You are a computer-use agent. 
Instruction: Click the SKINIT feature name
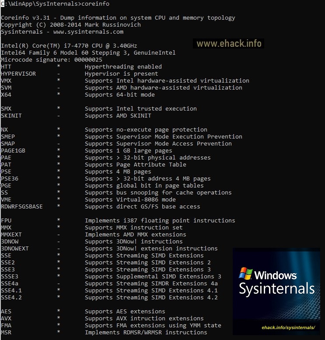[11, 115]
